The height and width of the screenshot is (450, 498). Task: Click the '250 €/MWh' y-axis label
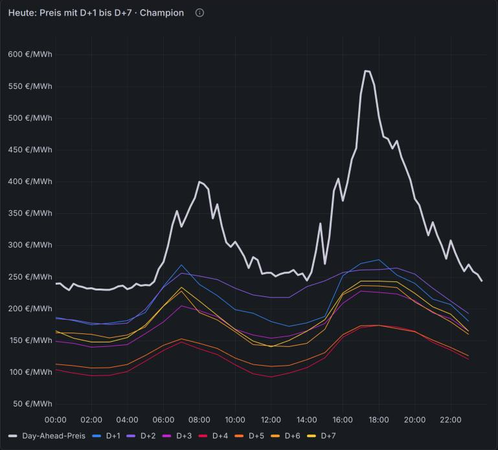30,277
